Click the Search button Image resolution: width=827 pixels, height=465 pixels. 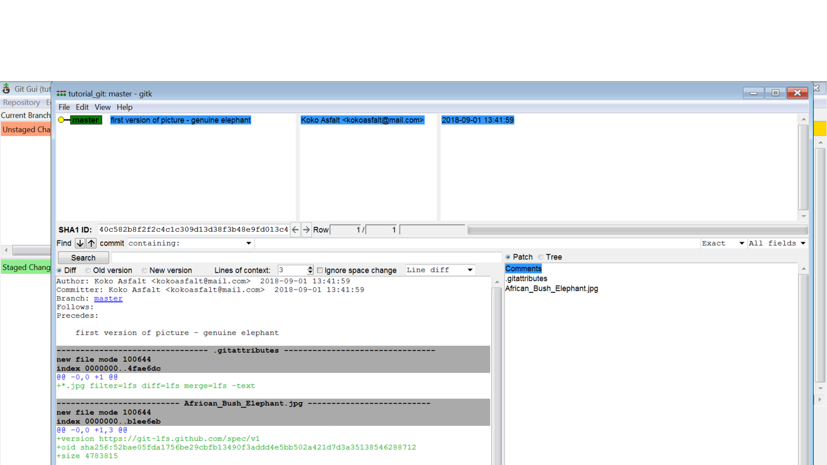click(x=83, y=258)
